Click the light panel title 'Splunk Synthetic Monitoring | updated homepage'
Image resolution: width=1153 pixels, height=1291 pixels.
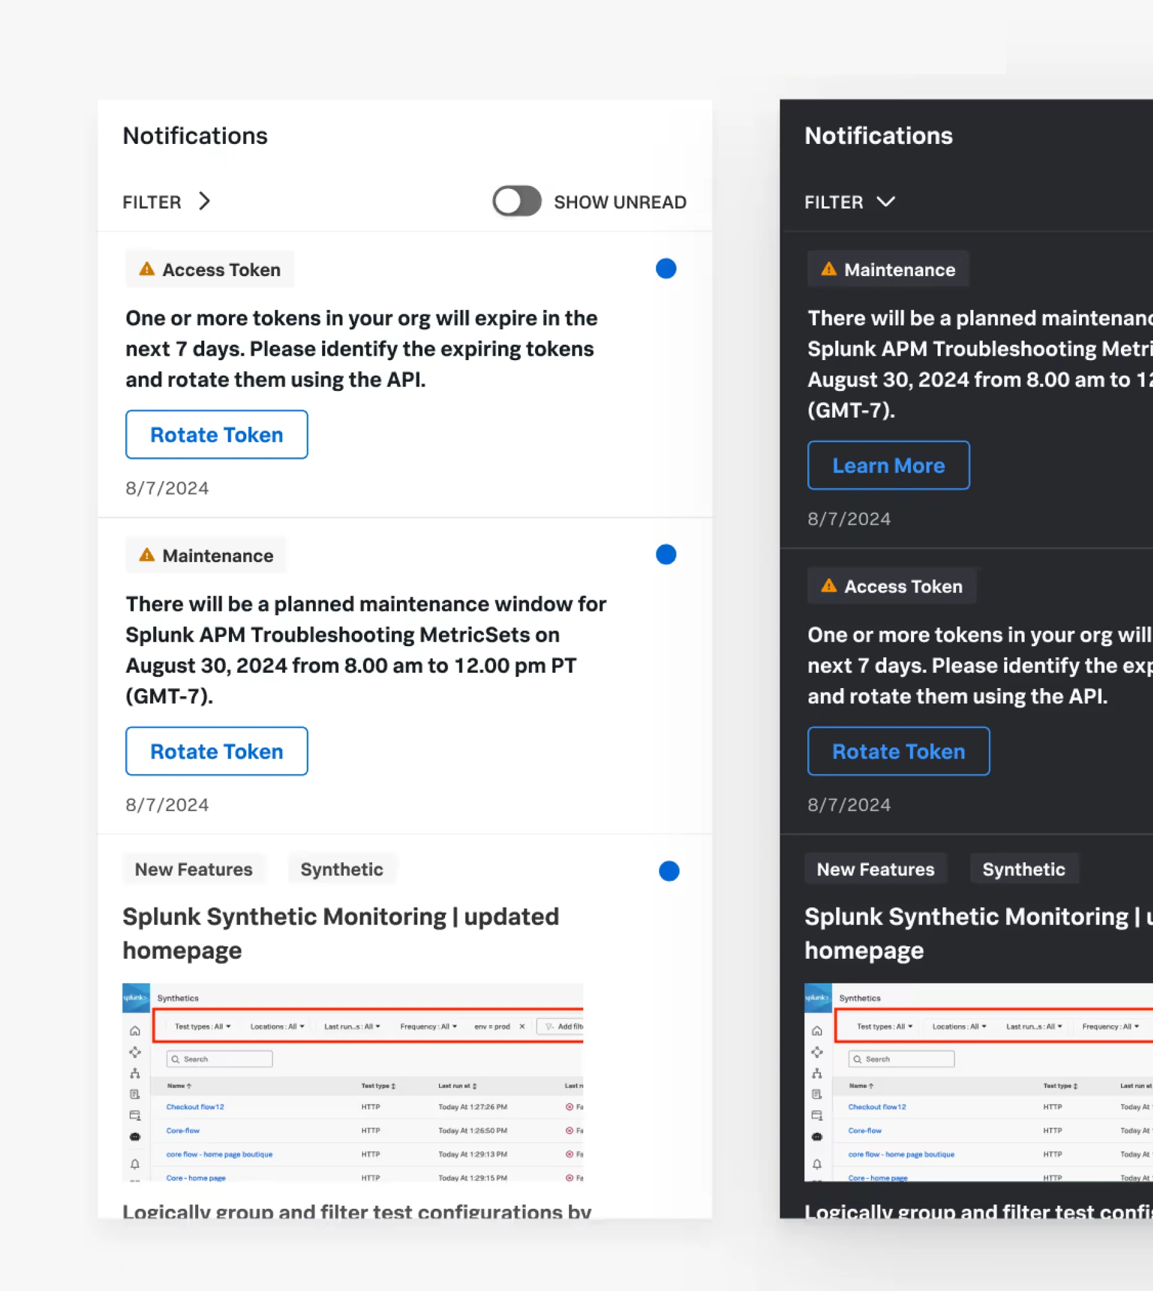tap(341, 933)
